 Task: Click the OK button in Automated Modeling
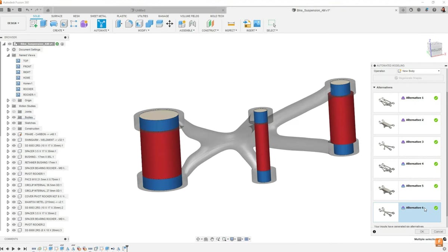pos(421,231)
